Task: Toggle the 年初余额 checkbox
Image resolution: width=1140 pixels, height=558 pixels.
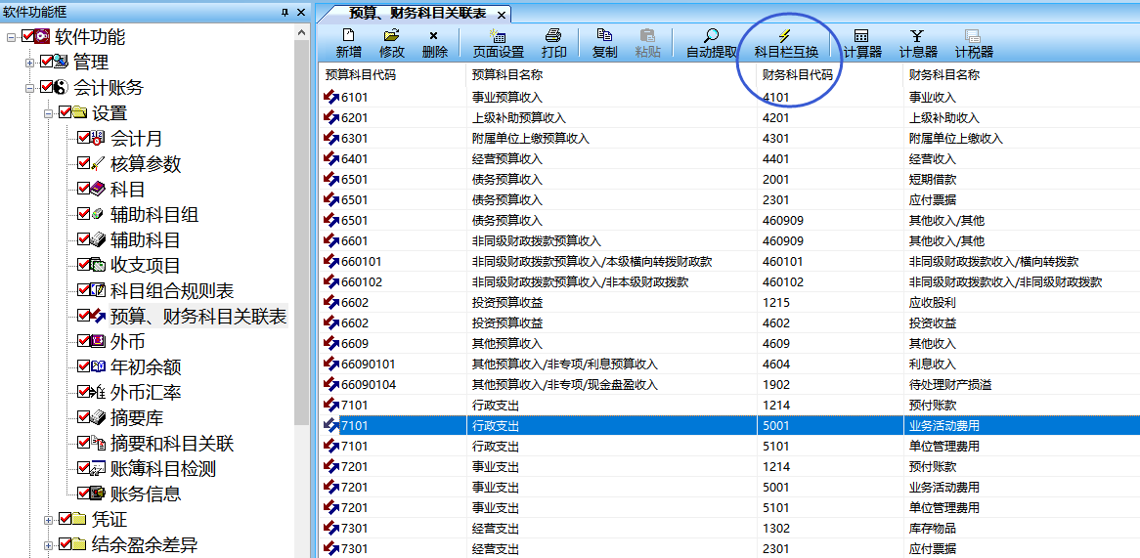Action: tap(83, 367)
